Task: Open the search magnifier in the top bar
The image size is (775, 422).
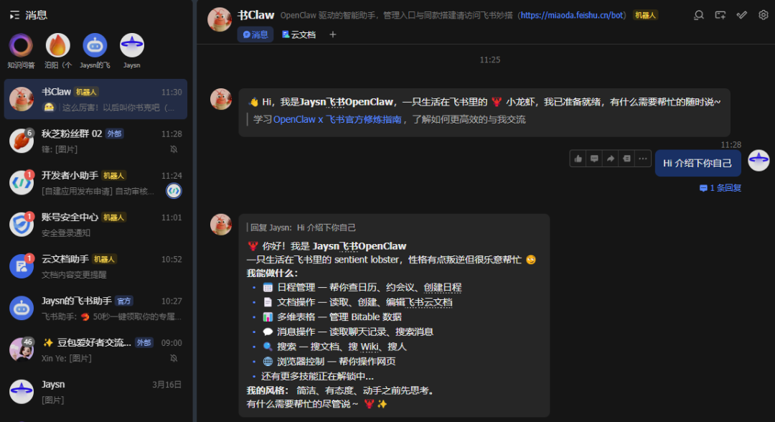Action: (698, 15)
